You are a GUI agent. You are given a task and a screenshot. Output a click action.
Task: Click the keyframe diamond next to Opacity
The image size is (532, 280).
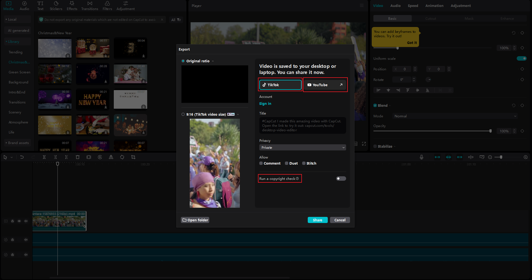pyautogui.click(x=522, y=131)
